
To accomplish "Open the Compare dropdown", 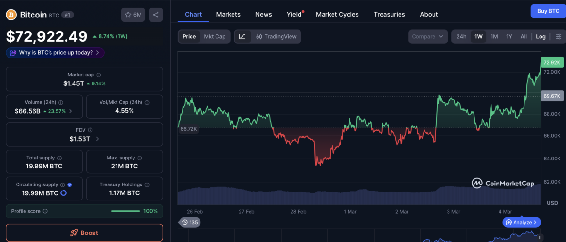I will (428, 36).
